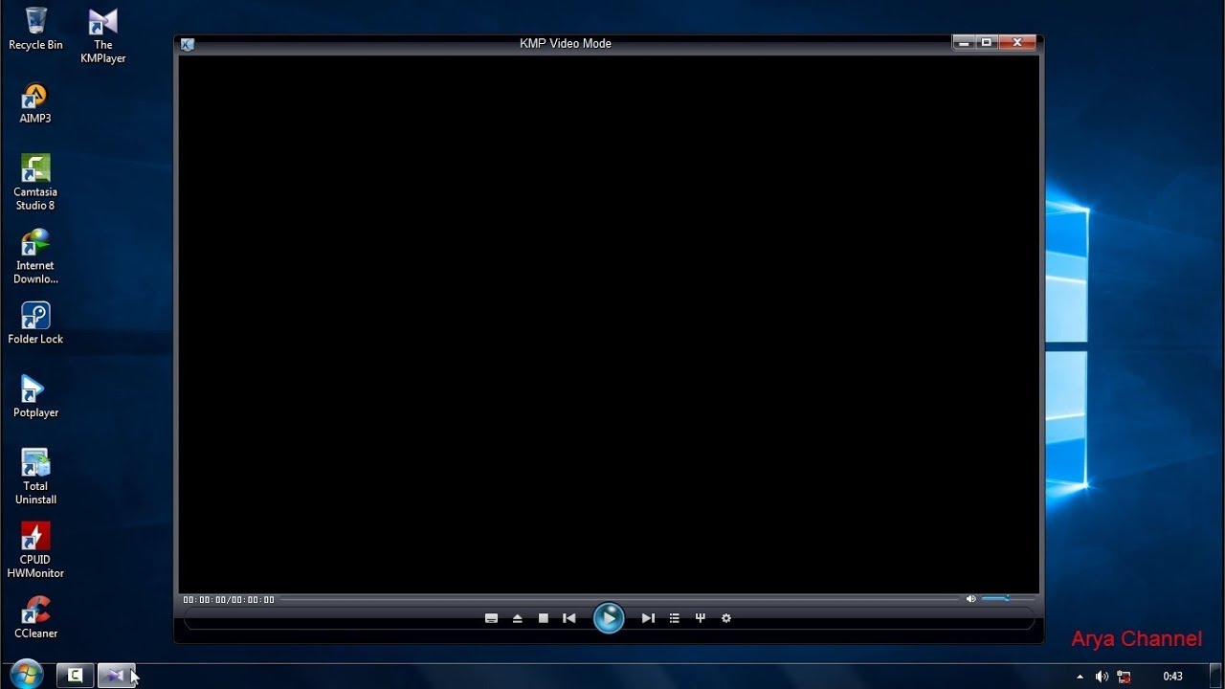Screen dimensions: 1225x689
Task: Click the play button in KMPlayer
Action: [609, 618]
